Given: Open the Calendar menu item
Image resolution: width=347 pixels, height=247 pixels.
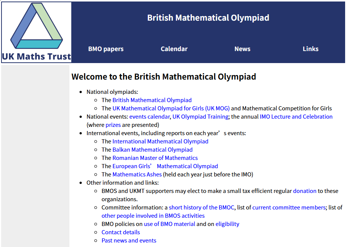Looking at the screenshot, I should pyautogui.click(x=174, y=49).
